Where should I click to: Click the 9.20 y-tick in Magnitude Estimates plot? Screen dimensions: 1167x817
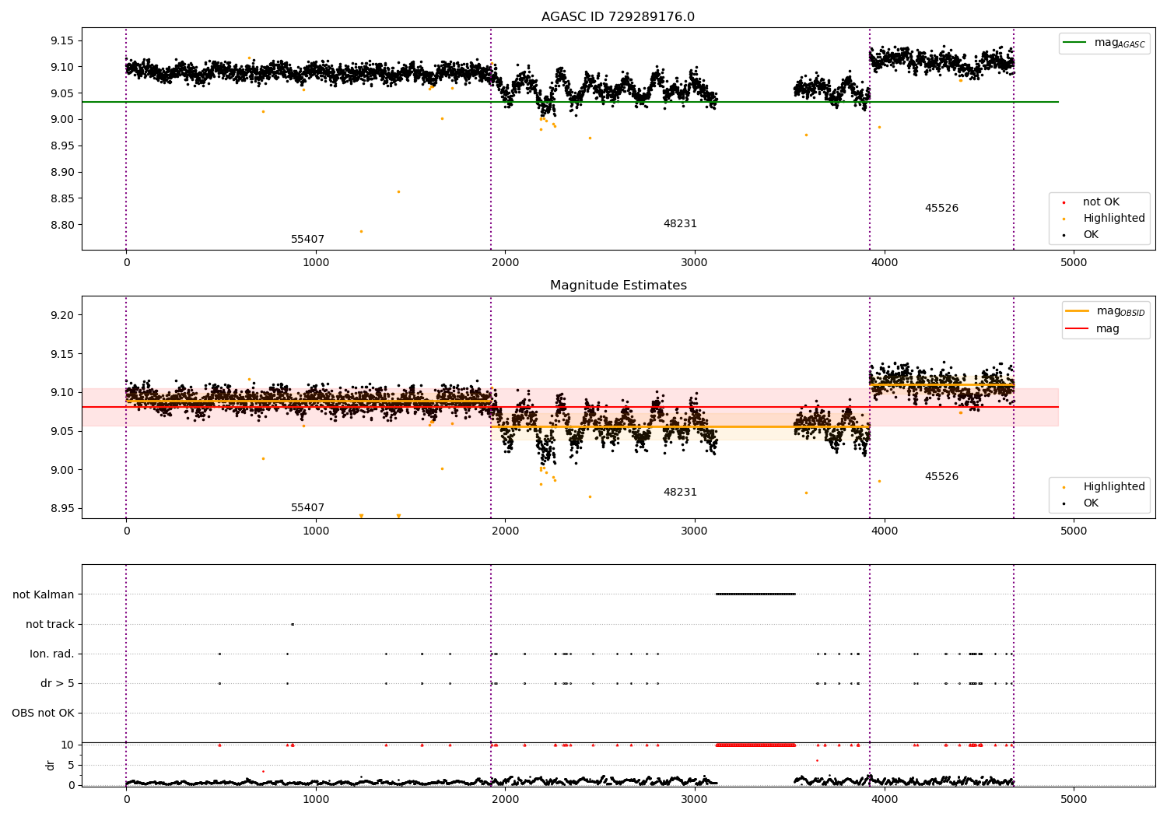click(61, 316)
